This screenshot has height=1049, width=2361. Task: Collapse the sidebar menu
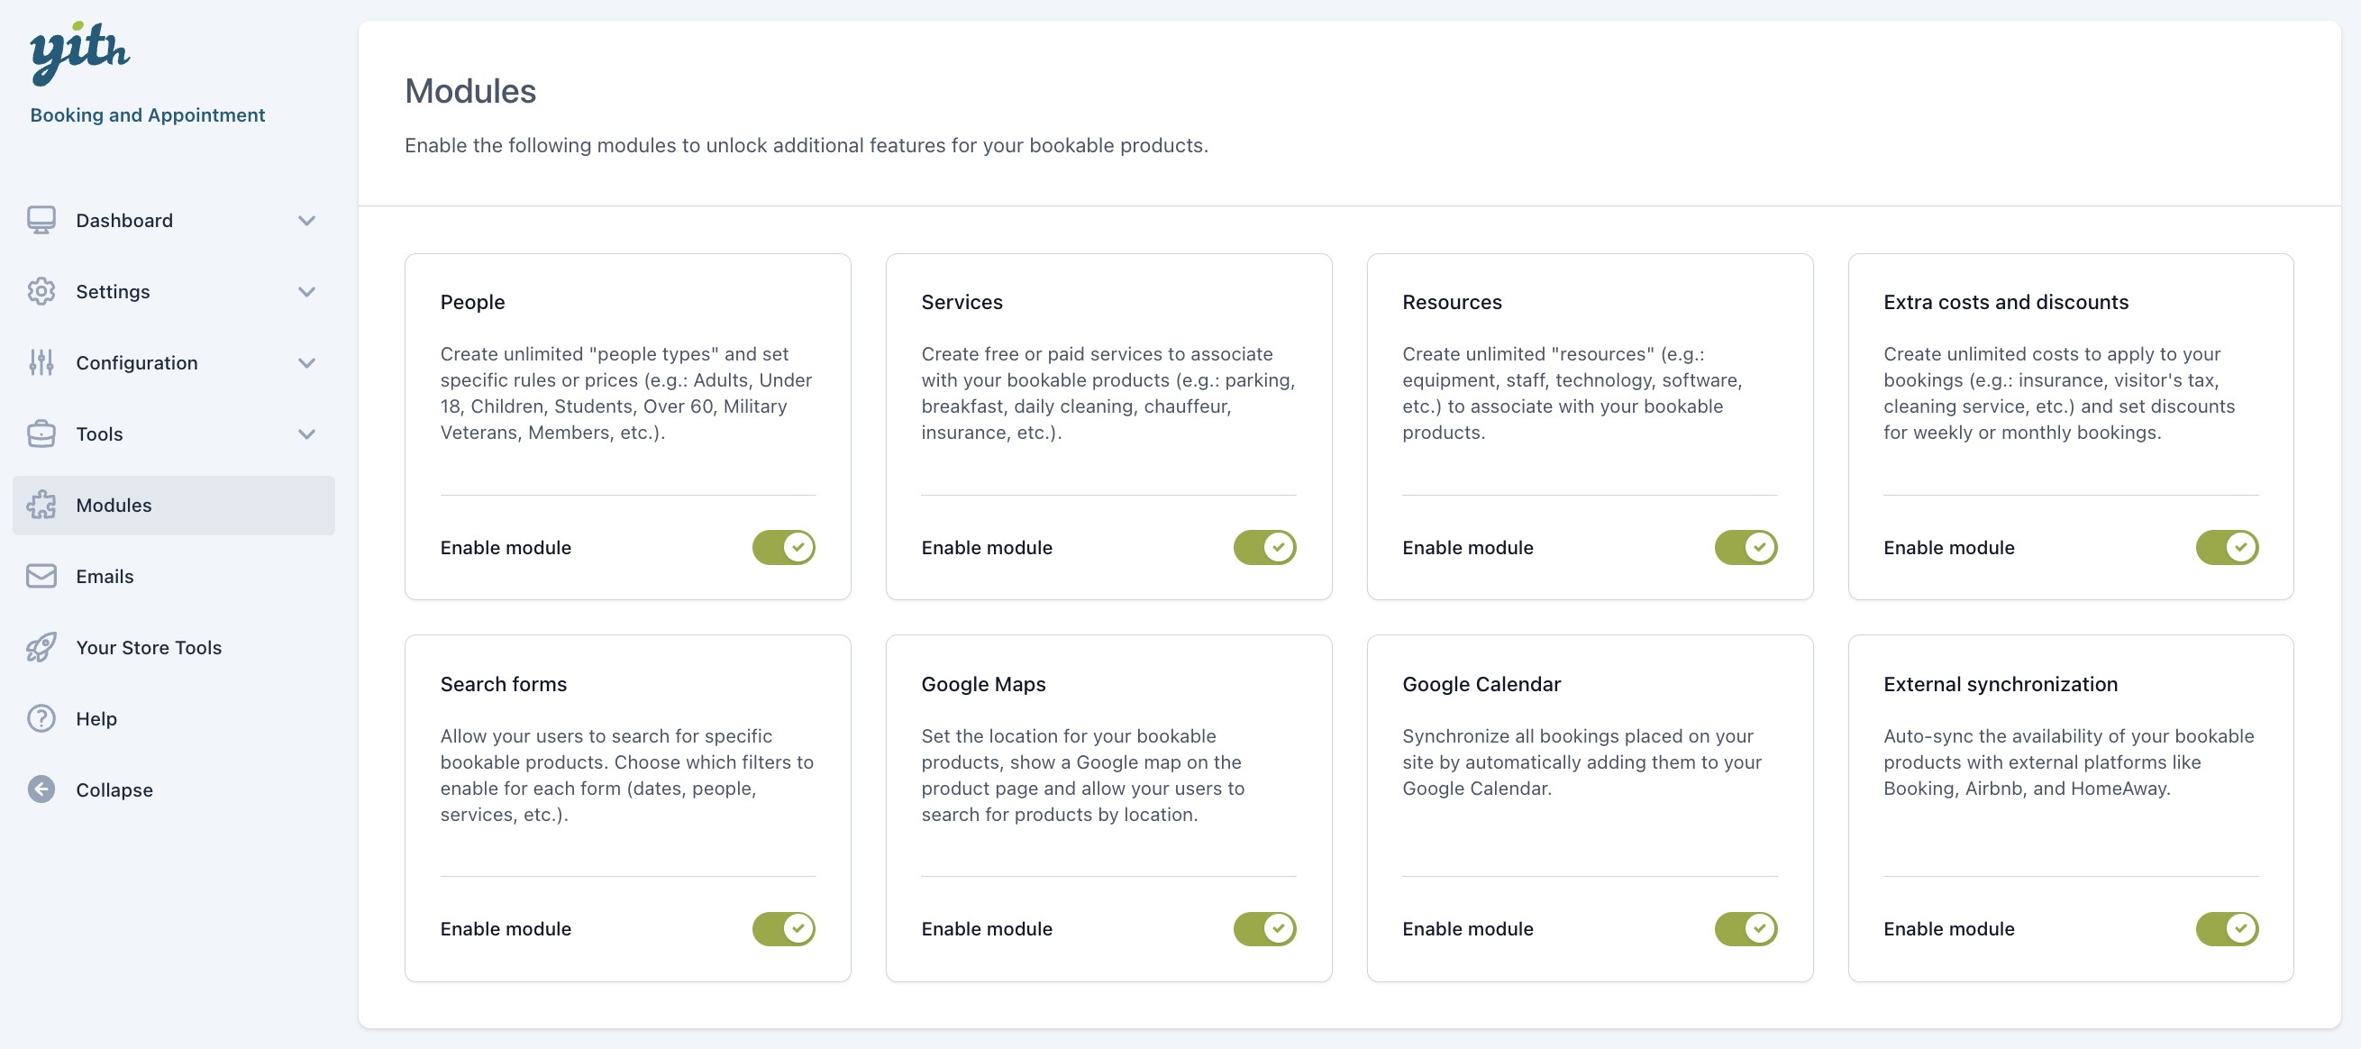tap(114, 790)
